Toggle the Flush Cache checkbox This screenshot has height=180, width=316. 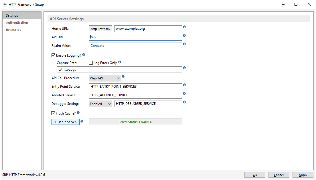coord(53,113)
